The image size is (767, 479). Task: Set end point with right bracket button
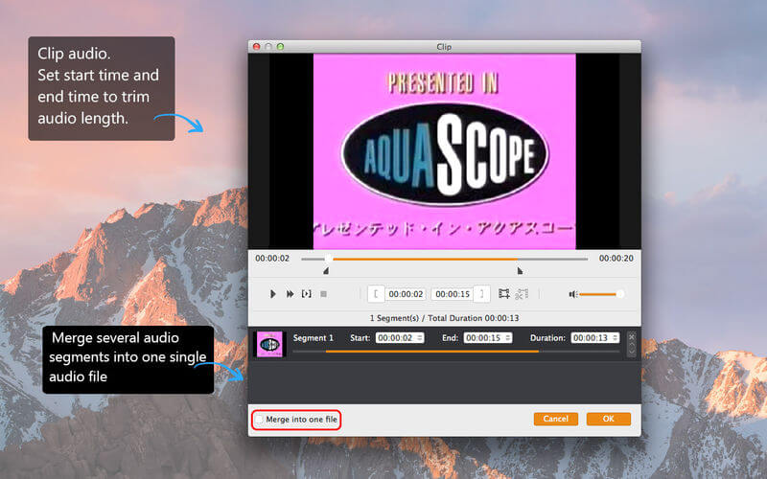point(482,294)
